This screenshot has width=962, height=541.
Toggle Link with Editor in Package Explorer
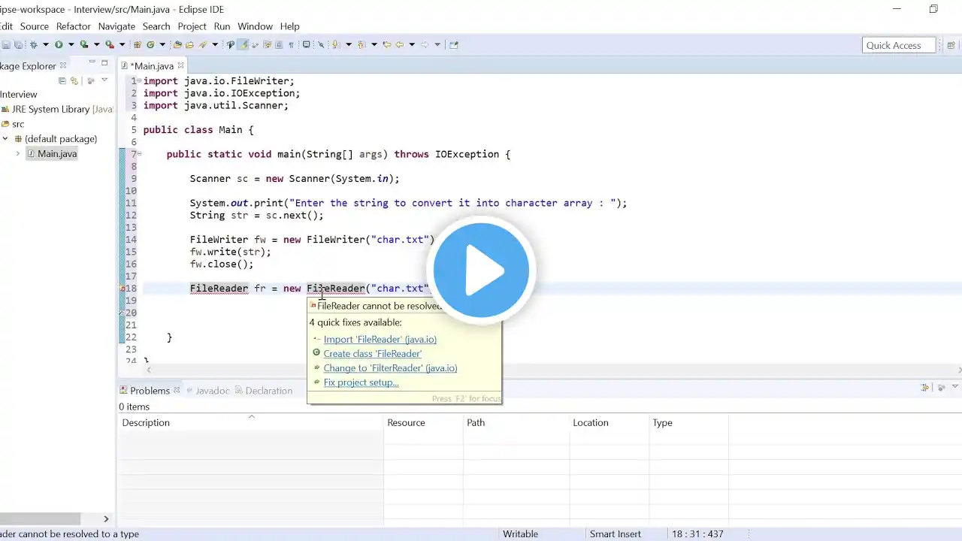74,80
